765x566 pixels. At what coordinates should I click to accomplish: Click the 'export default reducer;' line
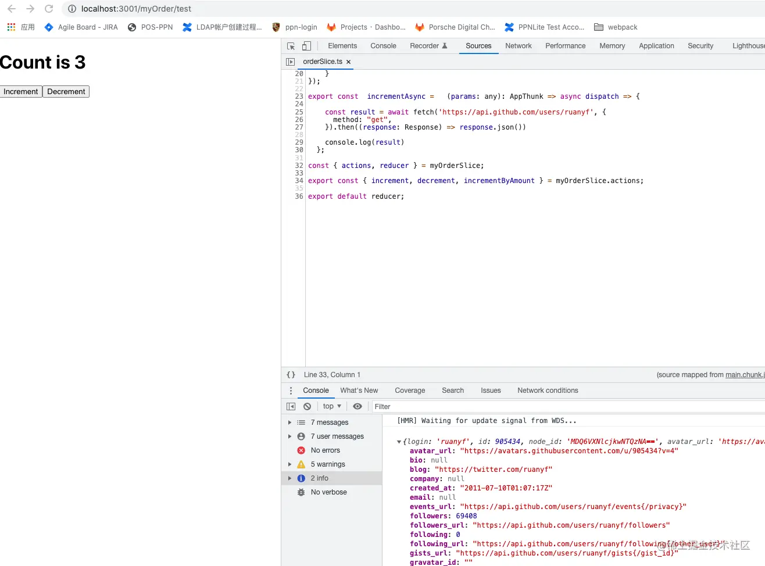(x=356, y=196)
